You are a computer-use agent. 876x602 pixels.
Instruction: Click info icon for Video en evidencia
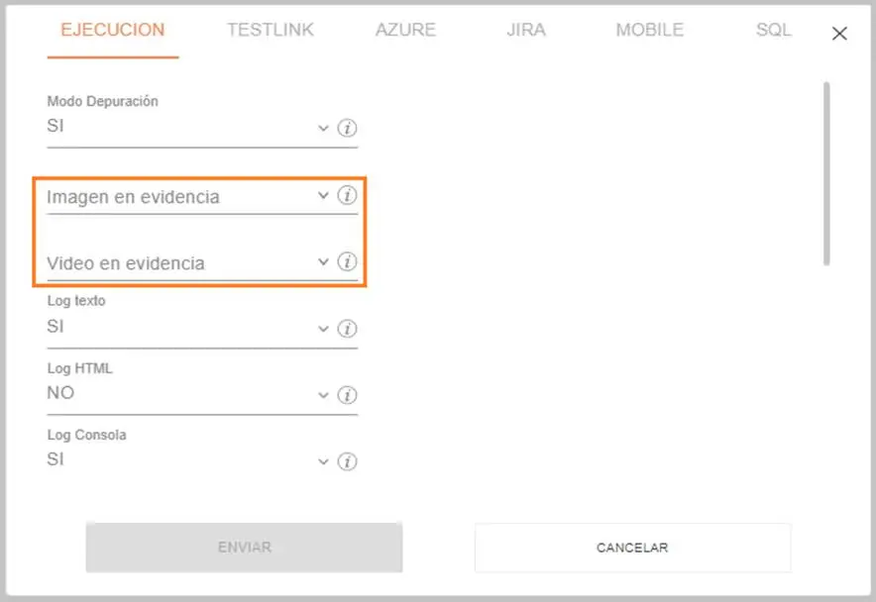(347, 262)
